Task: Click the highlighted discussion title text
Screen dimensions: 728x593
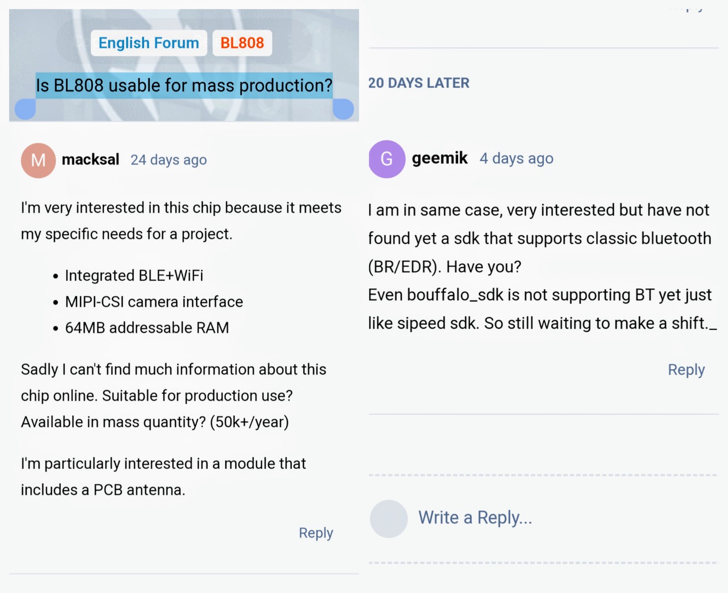Action: (184, 85)
